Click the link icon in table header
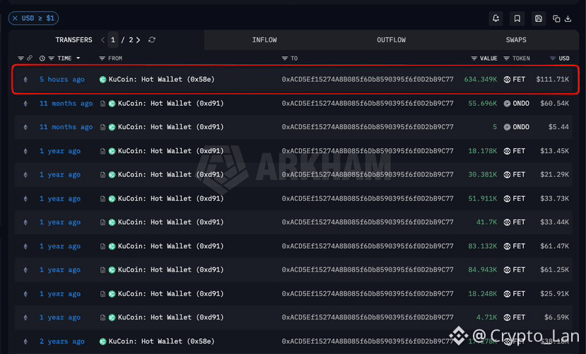This screenshot has width=586, height=354. click(30, 58)
